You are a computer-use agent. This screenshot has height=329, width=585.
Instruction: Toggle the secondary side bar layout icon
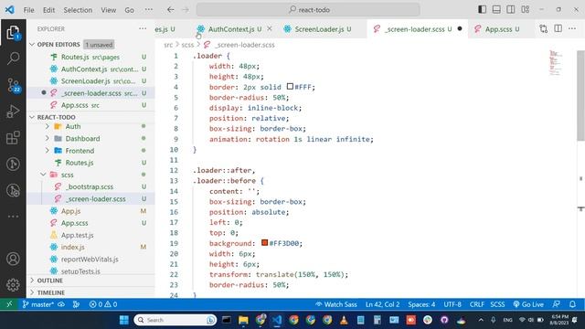(511, 9)
